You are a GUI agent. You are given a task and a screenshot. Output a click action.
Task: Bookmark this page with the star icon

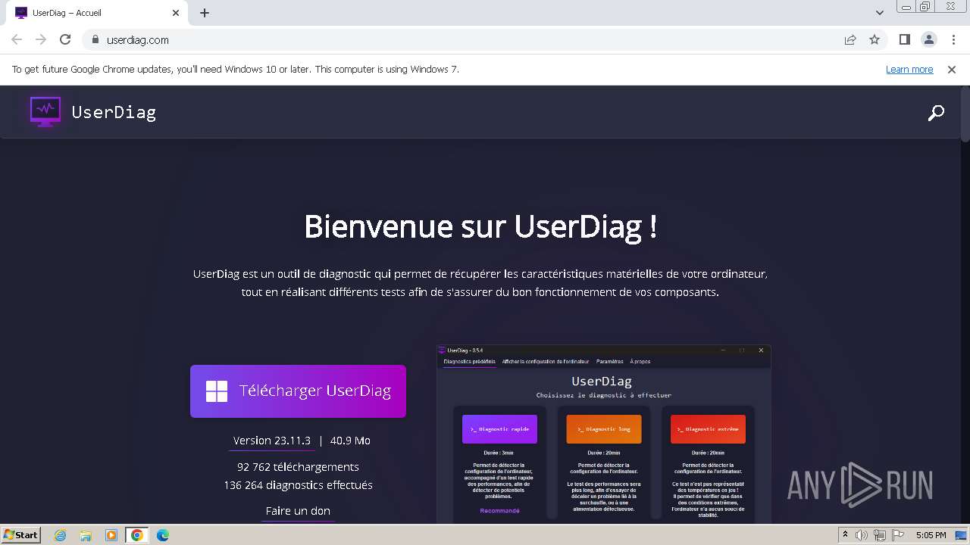click(x=875, y=39)
